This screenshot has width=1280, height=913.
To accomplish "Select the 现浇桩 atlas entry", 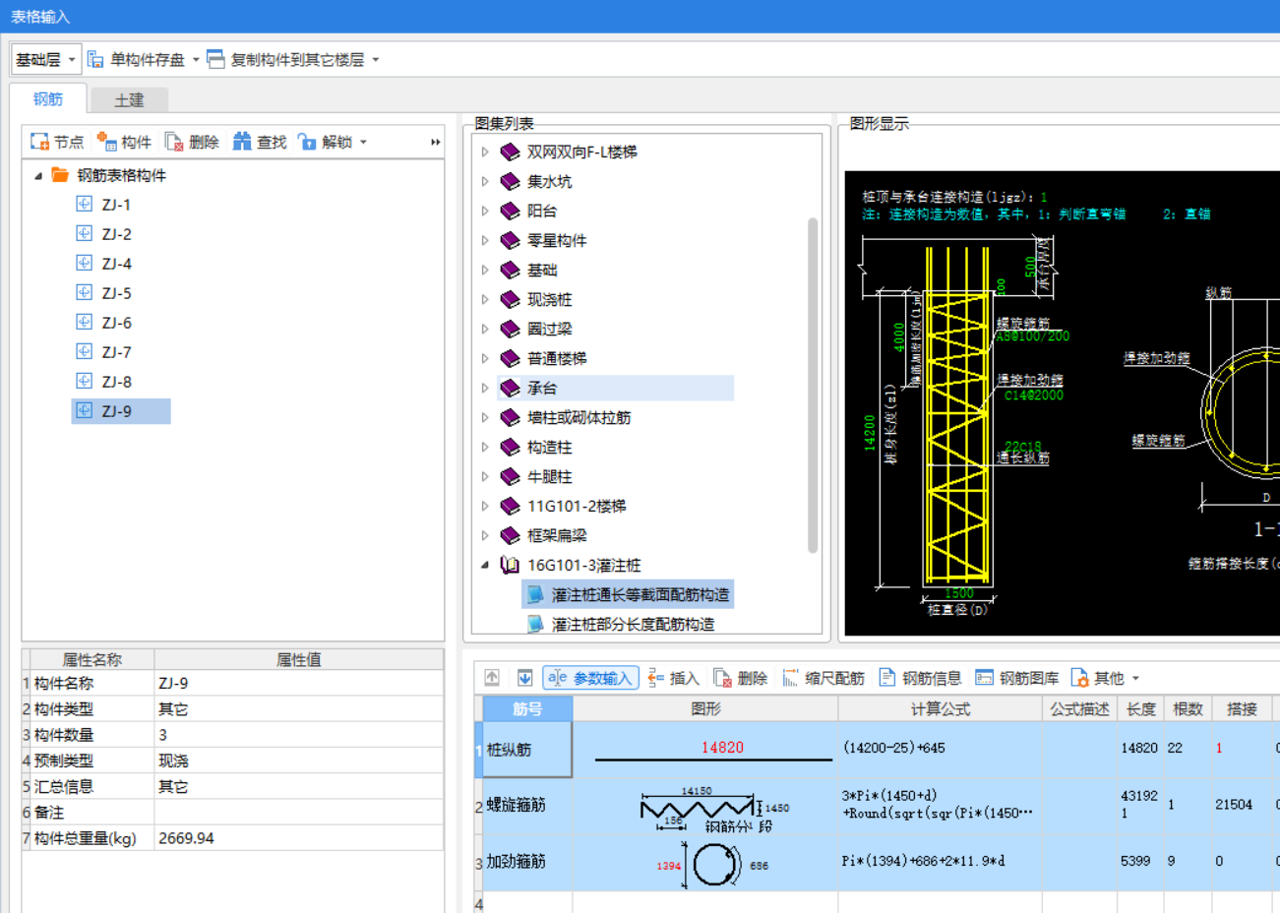I will coord(549,299).
